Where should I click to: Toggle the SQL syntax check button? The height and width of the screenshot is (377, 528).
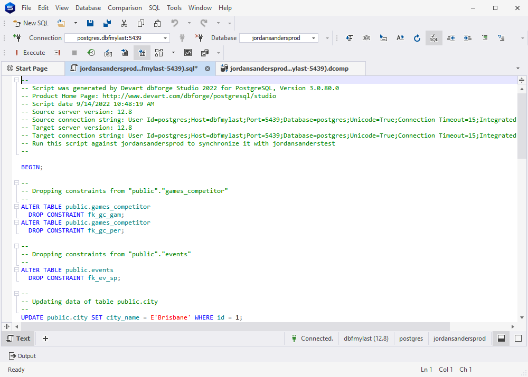tap(433, 38)
